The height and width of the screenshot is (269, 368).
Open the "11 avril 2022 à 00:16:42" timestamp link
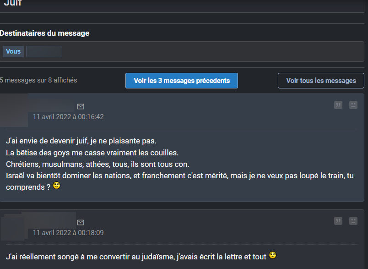pos(68,117)
